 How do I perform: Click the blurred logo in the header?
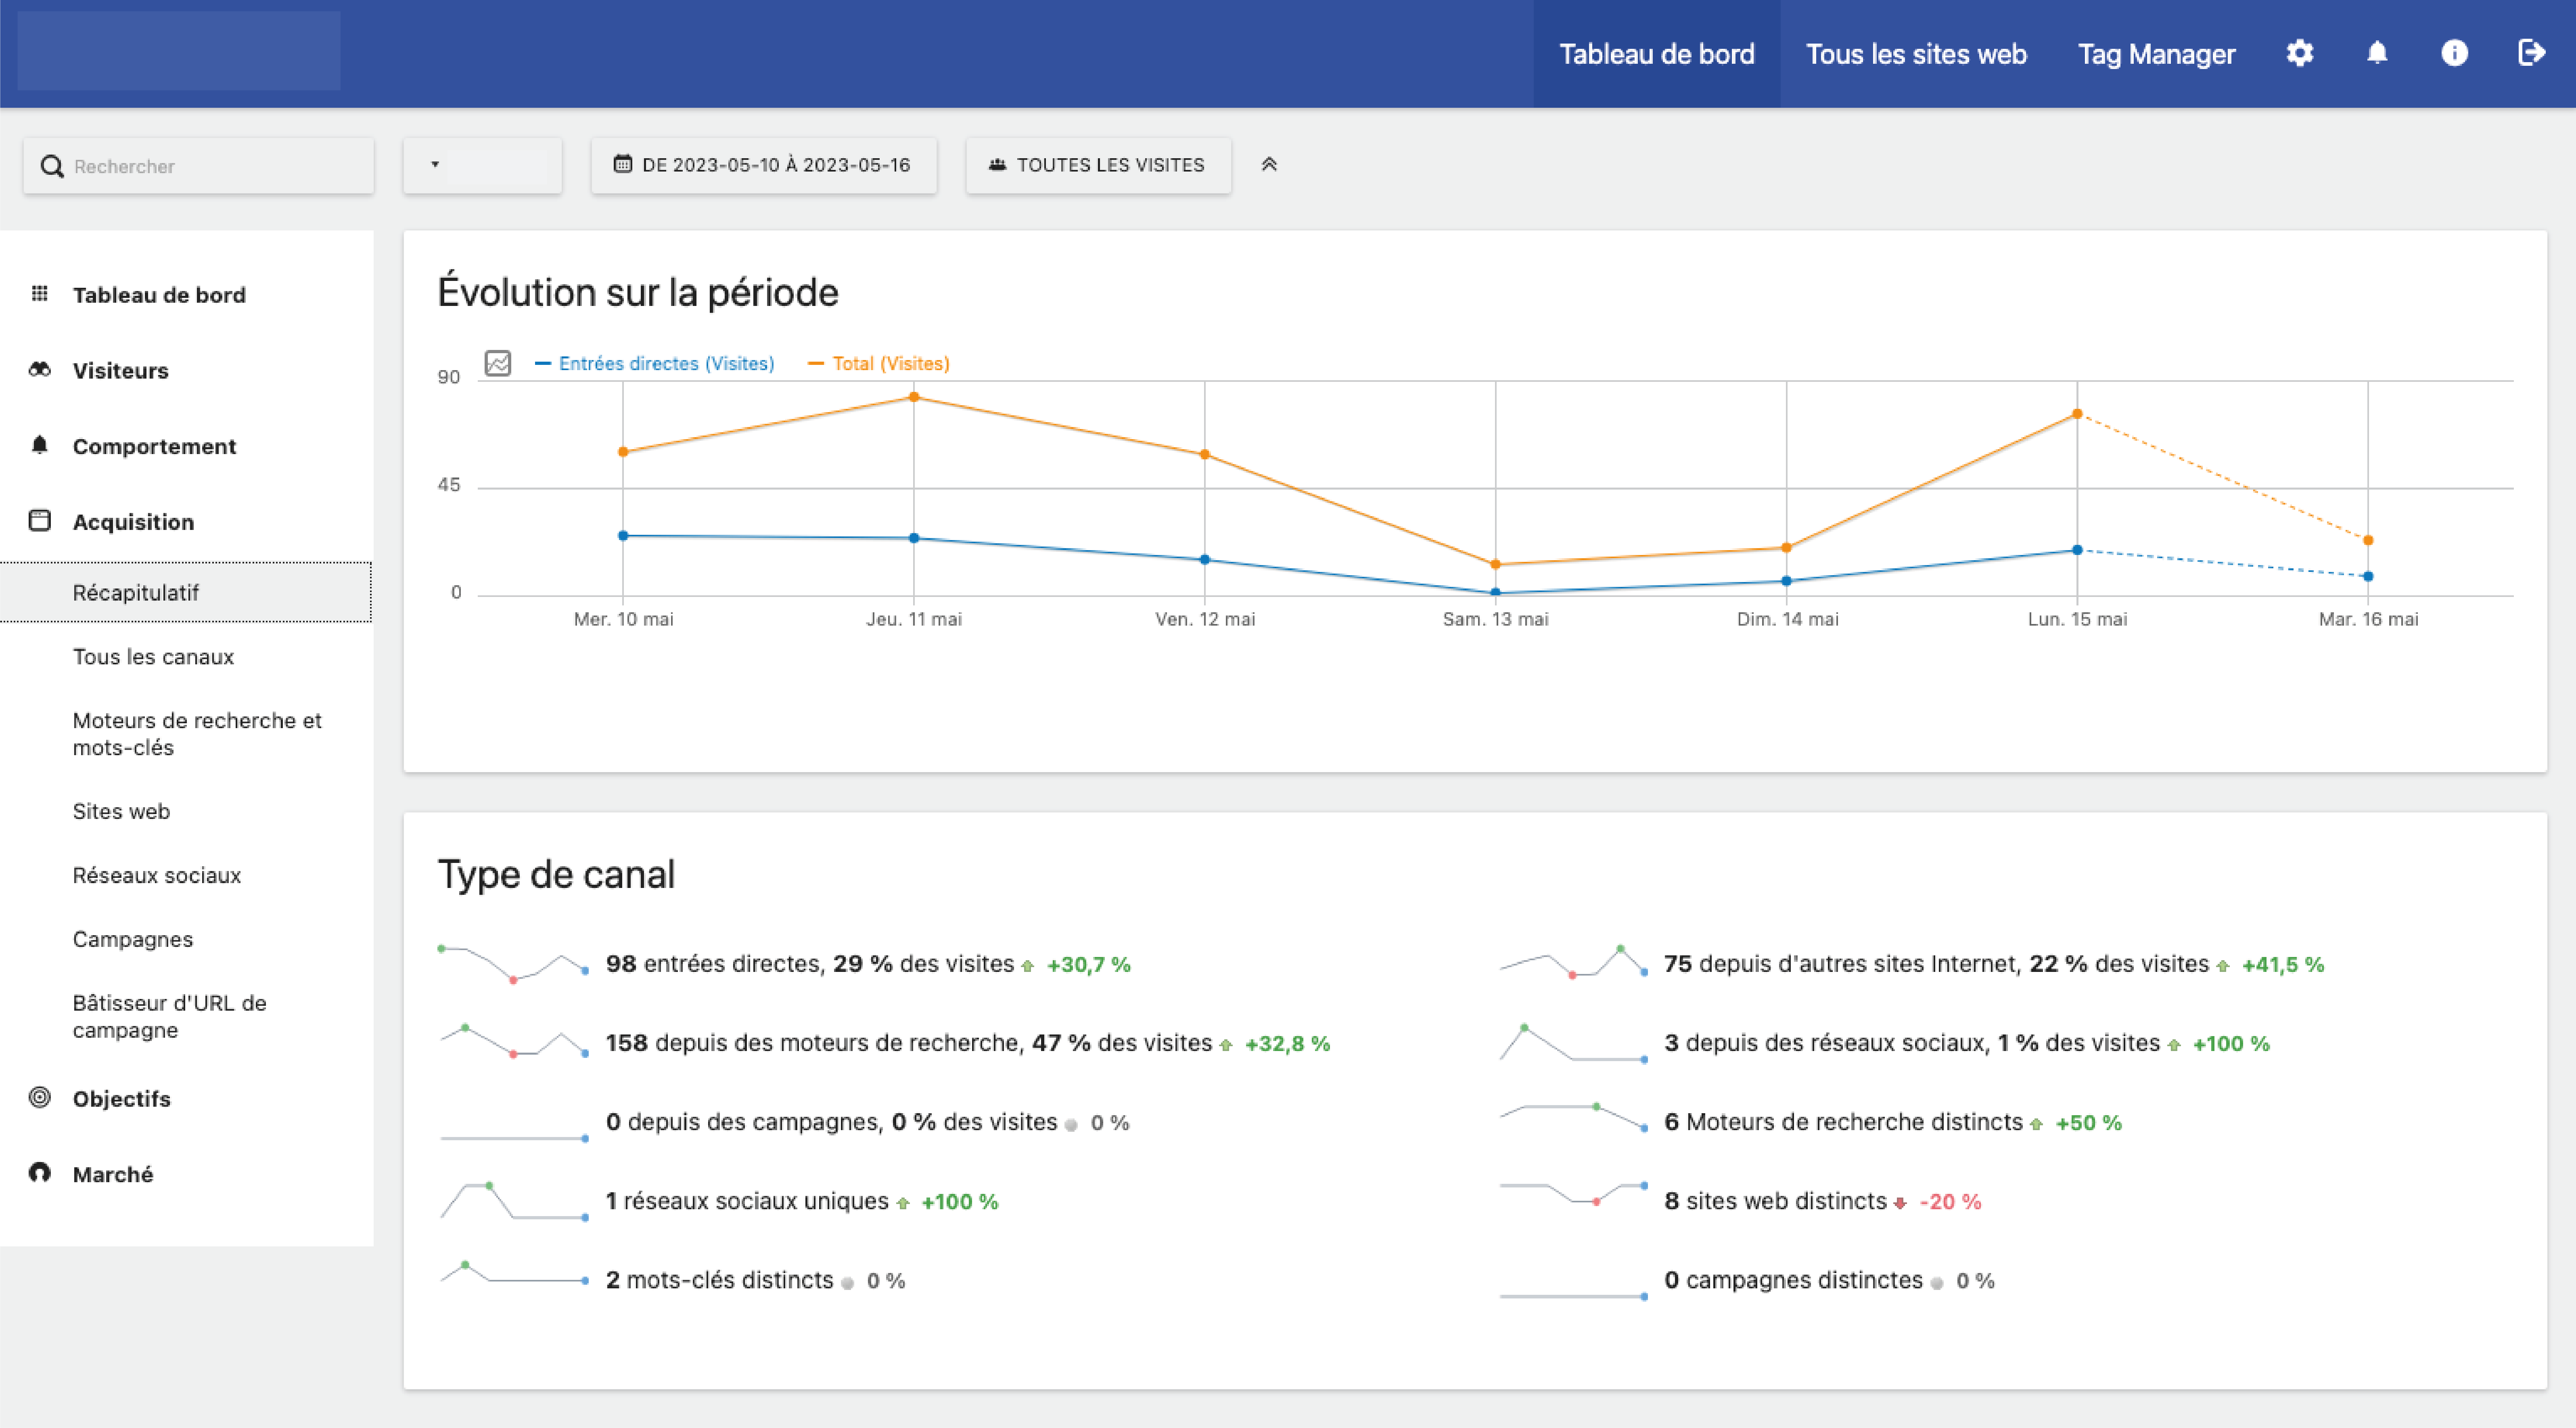click(179, 51)
